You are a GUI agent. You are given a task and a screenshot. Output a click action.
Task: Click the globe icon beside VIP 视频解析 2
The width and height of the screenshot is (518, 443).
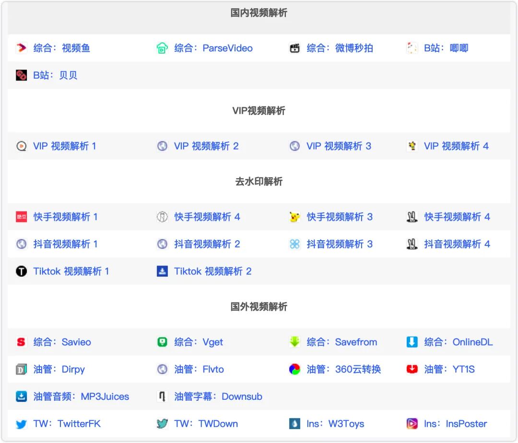162,146
